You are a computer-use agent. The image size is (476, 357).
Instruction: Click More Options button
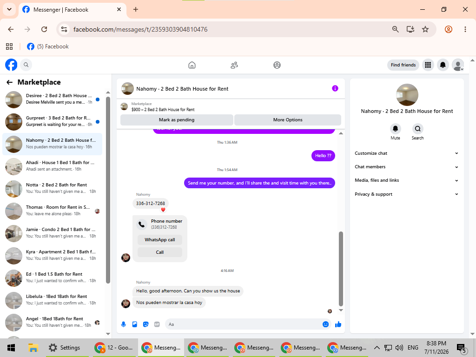(x=288, y=119)
